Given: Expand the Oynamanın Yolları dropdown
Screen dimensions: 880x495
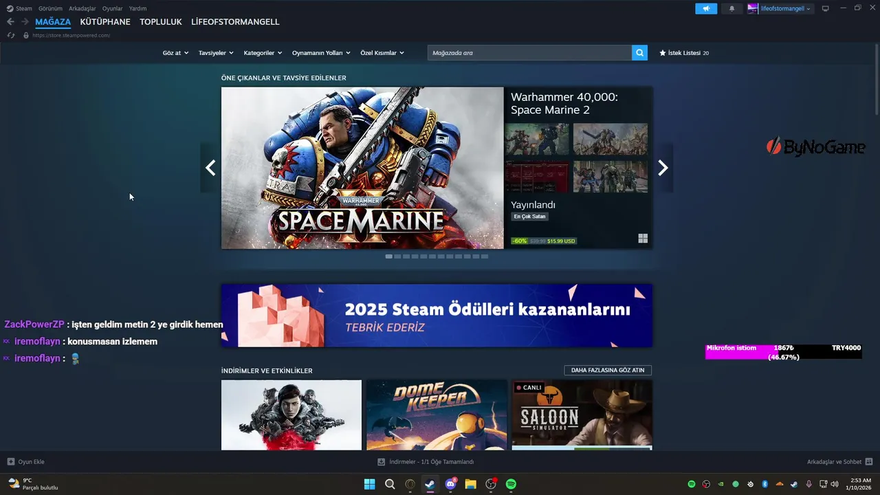Looking at the screenshot, I should [x=321, y=53].
